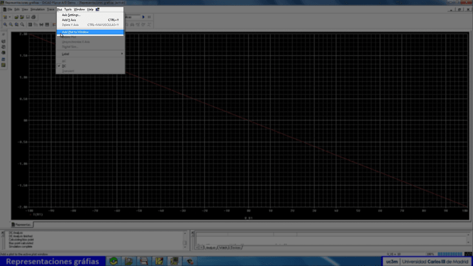Click the Pause simulation icon
Screen dimensions: 473x266
pos(149,17)
